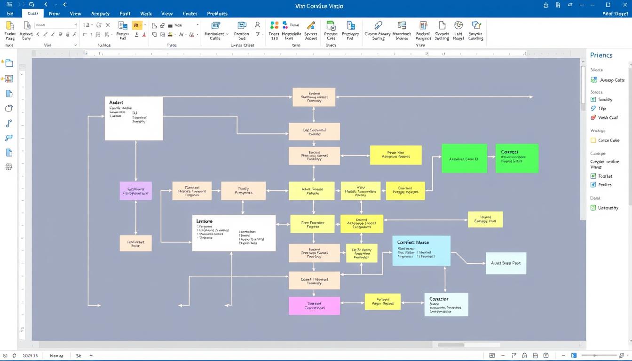Click the Lat Mavgel circular icon
The image size is (632, 361).
coord(458,25)
